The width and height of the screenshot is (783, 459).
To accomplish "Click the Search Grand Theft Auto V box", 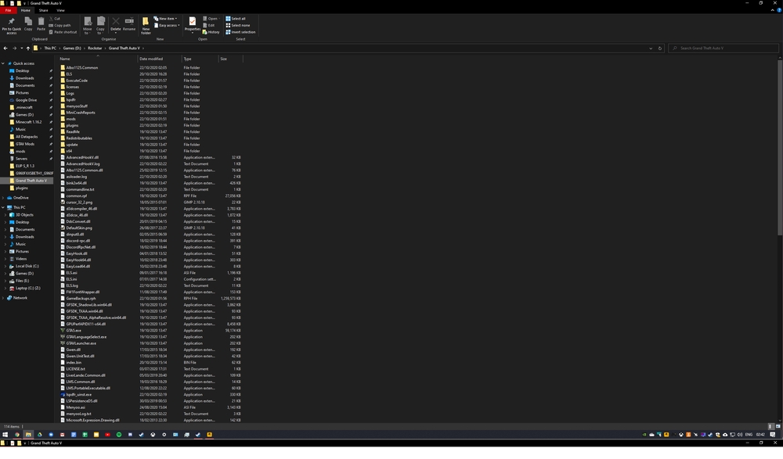I will click(723, 48).
